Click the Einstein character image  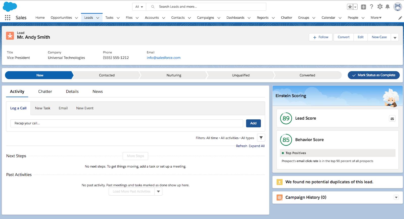coord(391,98)
